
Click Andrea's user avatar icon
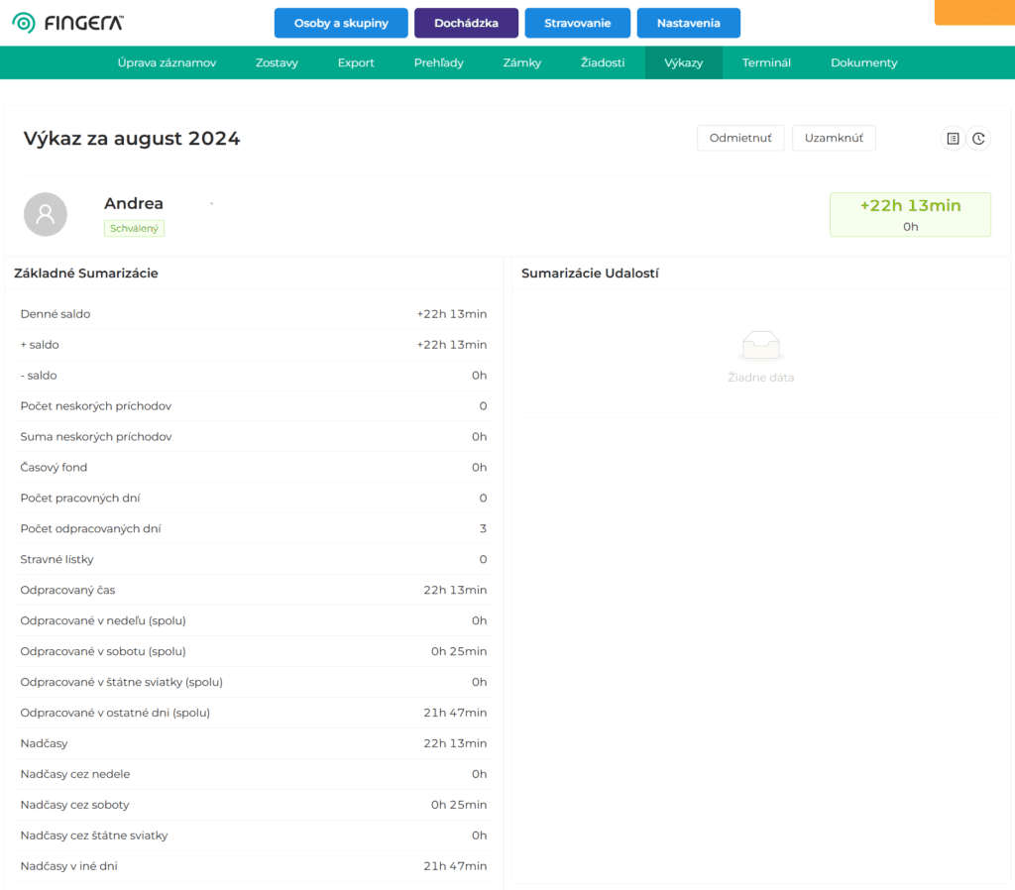pos(46,214)
